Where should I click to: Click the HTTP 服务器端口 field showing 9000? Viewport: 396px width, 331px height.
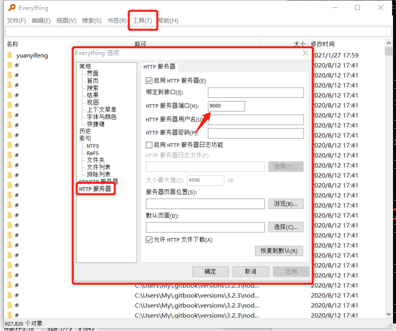(x=226, y=106)
